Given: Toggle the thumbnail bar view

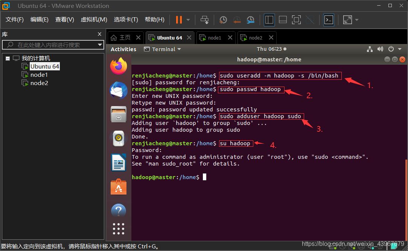Looking at the screenshot, I should pyautogui.click(x=283, y=20).
